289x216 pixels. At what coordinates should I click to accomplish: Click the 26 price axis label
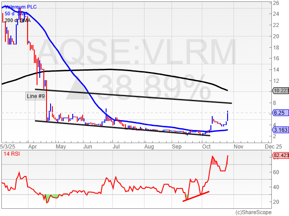pyautogui.click(x=276, y=3)
